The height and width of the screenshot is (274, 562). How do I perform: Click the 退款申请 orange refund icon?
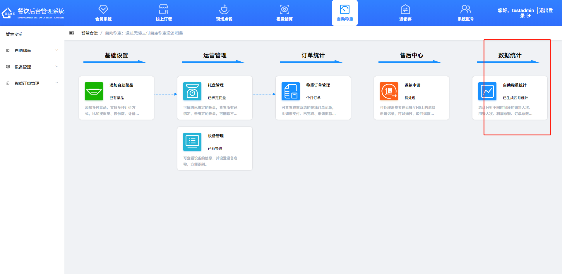[389, 91]
